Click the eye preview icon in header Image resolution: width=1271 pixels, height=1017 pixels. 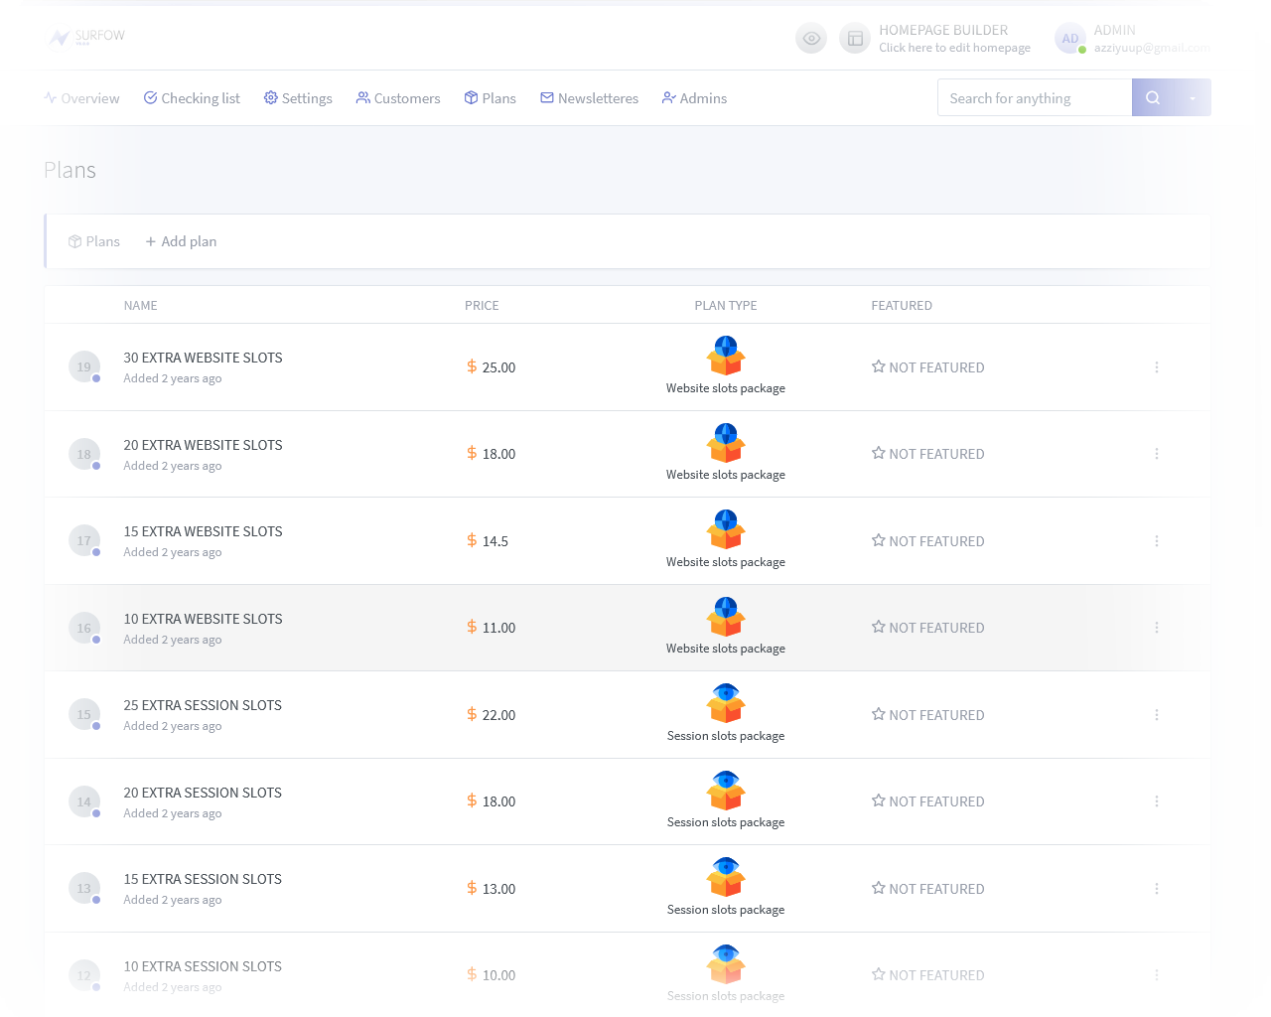tap(811, 39)
